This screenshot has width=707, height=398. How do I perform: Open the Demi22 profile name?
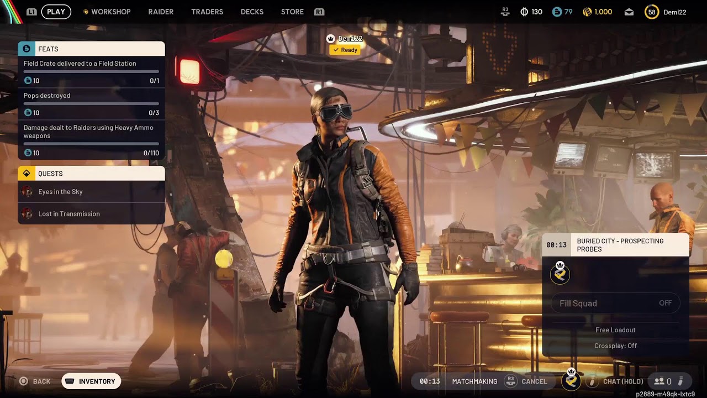coord(674,12)
